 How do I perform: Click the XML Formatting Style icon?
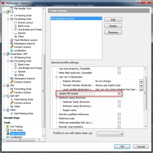[x=12, y=89]
